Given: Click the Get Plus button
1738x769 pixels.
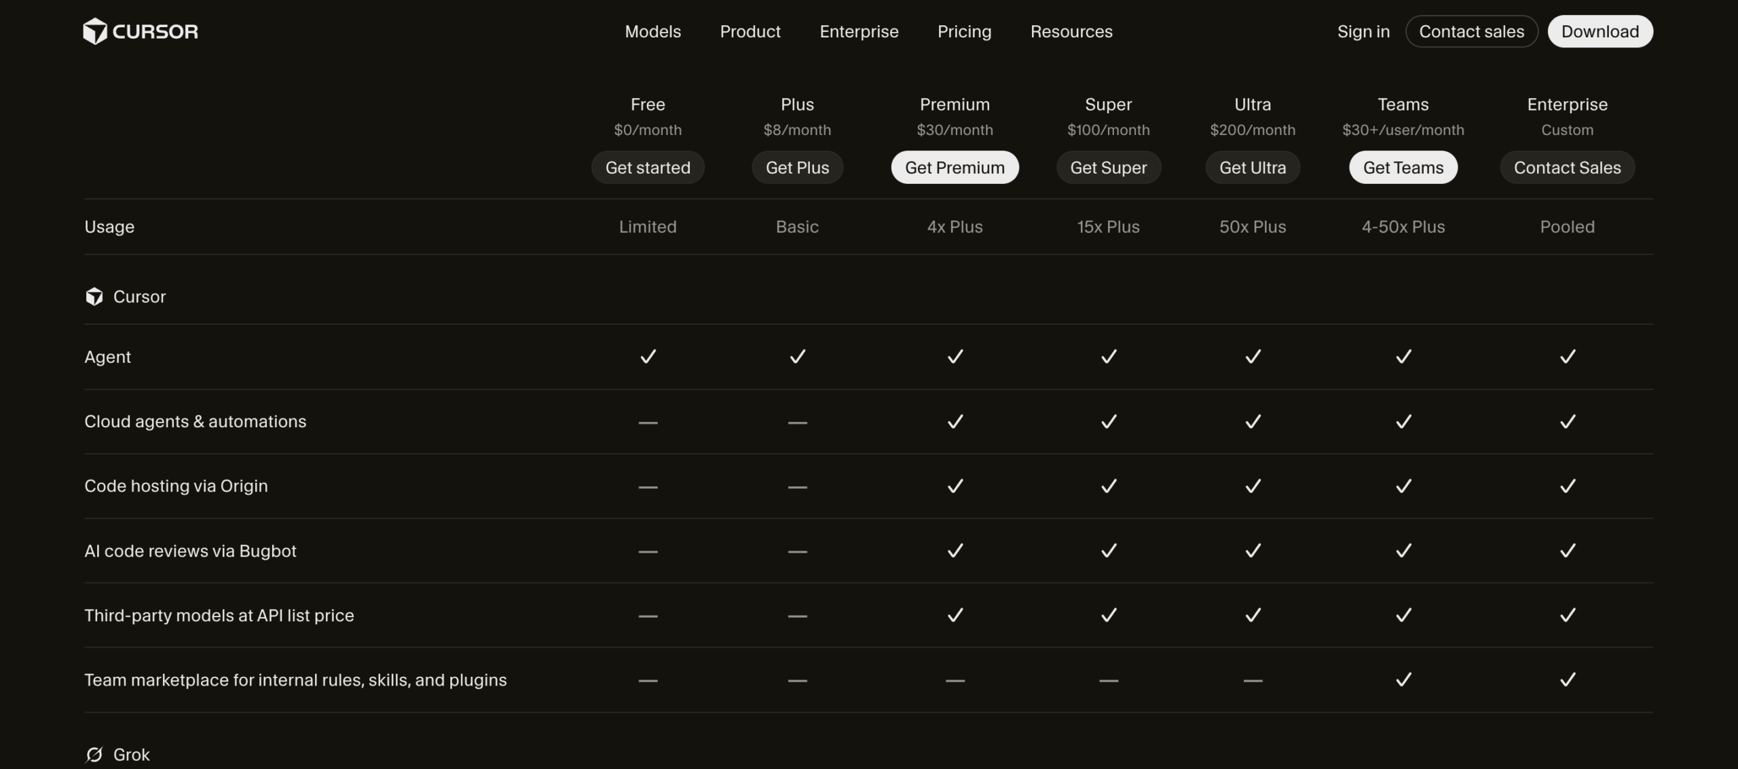Looking at the screenshot, I should (x=797, y=167).
